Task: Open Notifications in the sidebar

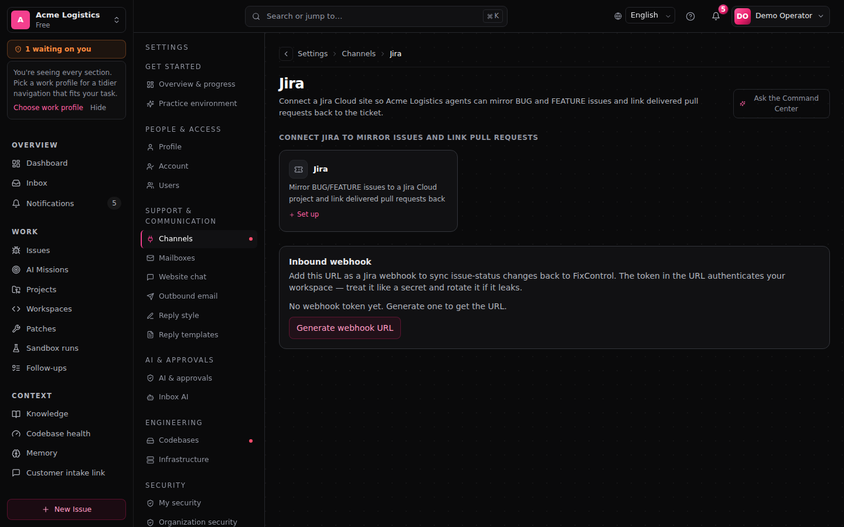Action: click(66, 204)
